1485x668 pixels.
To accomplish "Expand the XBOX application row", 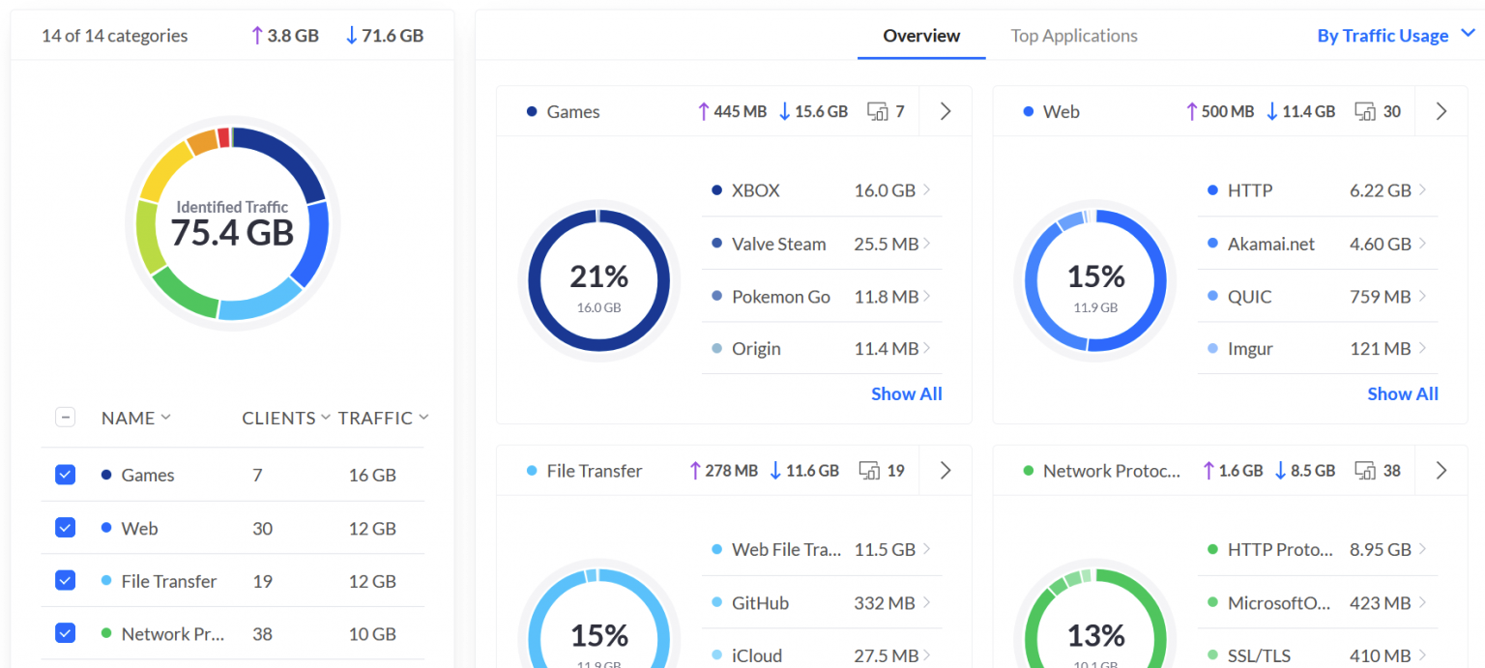I will click(x=822, y=190).
